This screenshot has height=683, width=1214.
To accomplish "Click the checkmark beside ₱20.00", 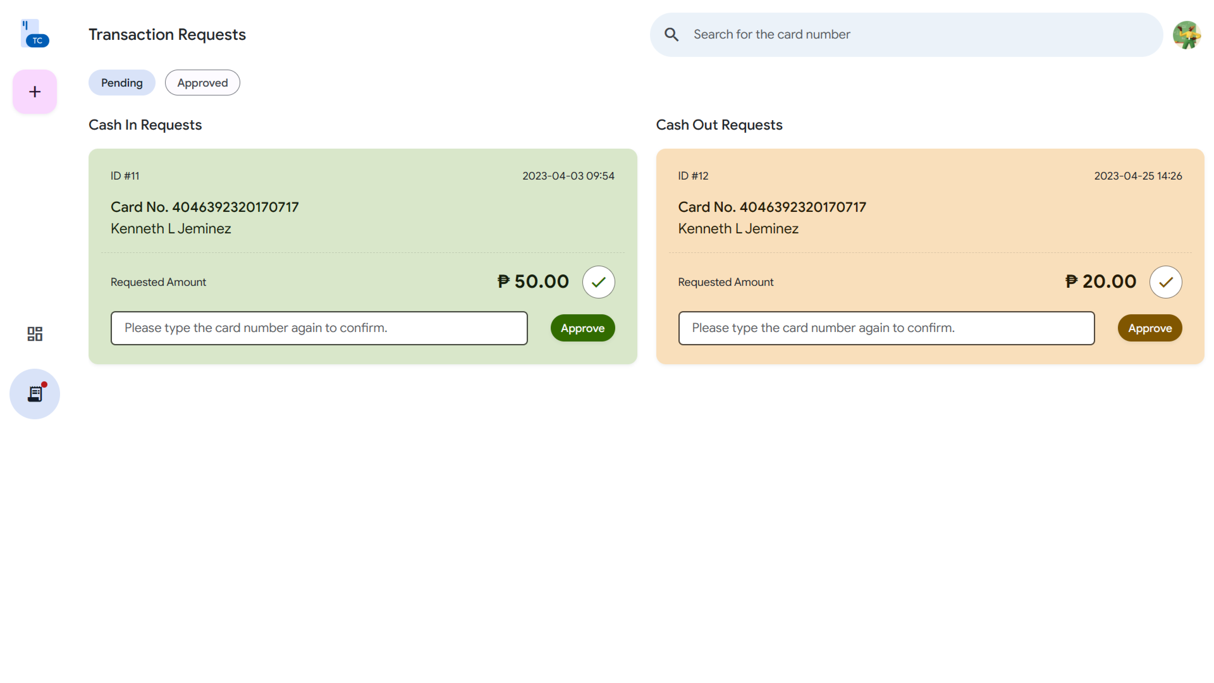I will coord(1165,281).
